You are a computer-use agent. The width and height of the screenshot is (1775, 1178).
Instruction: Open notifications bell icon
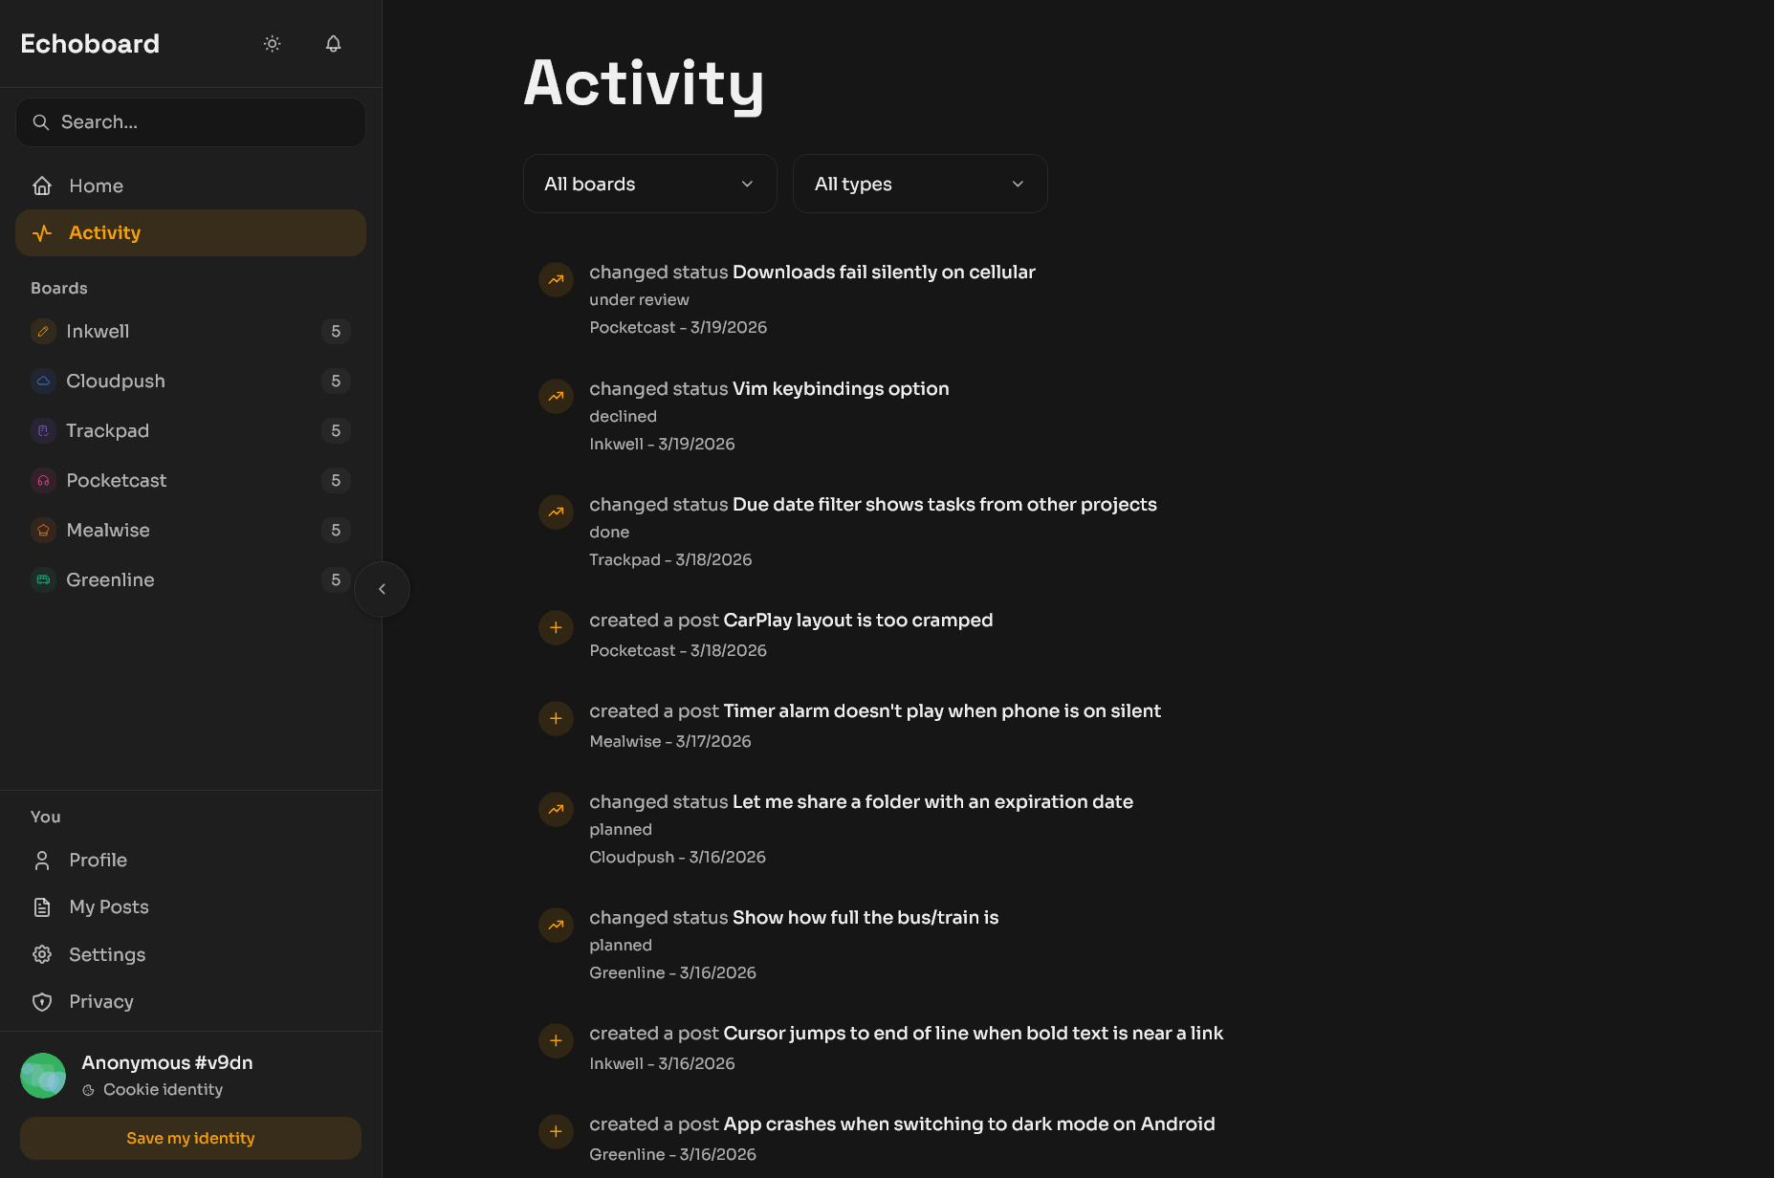333,44
